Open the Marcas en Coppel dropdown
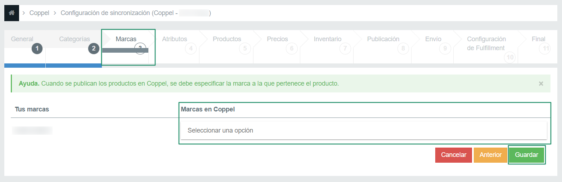This screenshot has height=182, width=562. point(364,130)
